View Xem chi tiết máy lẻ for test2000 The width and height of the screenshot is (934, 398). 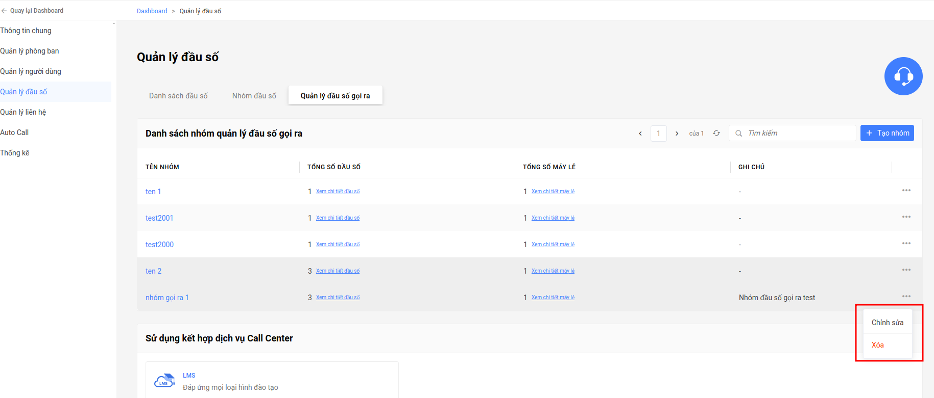553,245
